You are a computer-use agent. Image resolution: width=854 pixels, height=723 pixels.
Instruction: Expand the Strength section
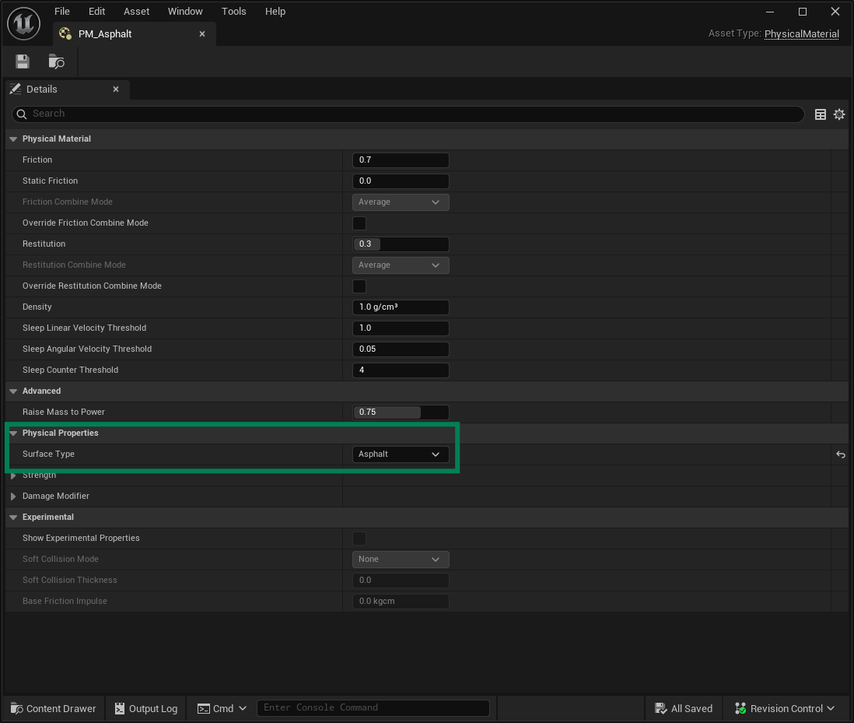click(x=13, y=476)
